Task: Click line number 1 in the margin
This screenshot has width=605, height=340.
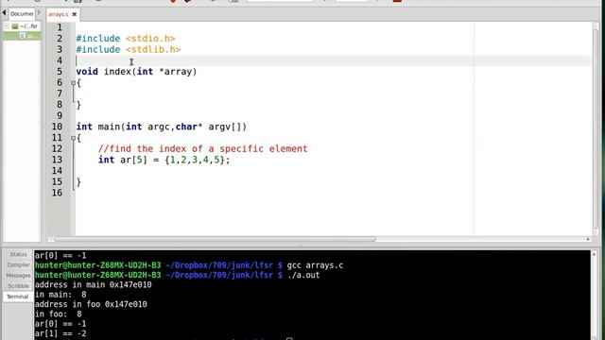Action: click(x=60, y=27)
